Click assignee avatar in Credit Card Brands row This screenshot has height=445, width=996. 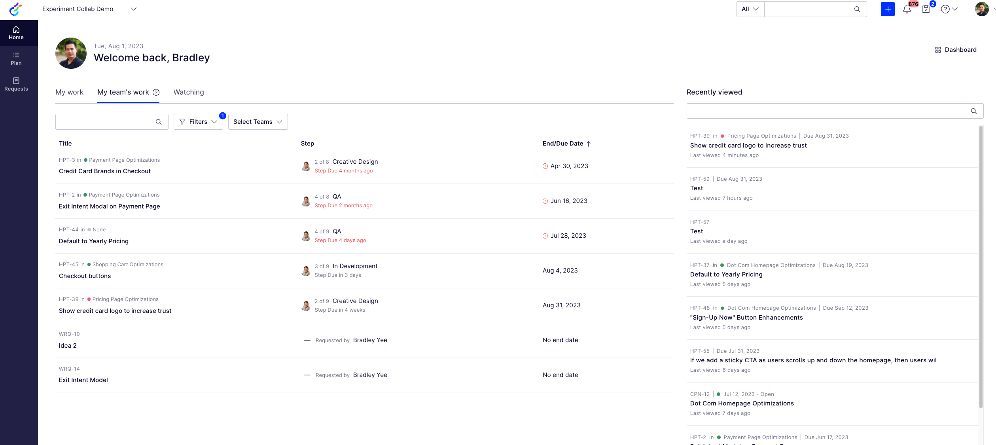tap(306, 166)
